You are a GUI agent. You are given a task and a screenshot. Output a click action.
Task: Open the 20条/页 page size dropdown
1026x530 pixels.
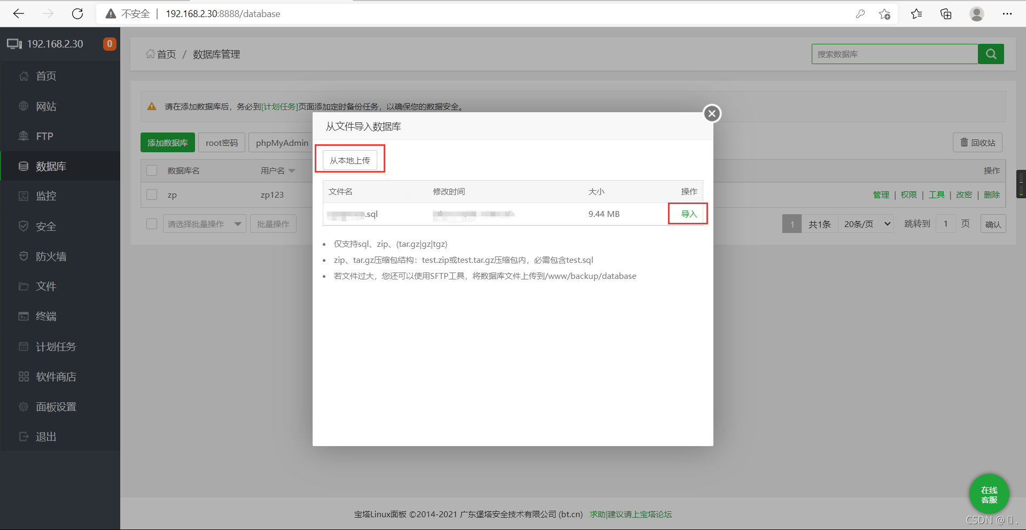(866, 224)
